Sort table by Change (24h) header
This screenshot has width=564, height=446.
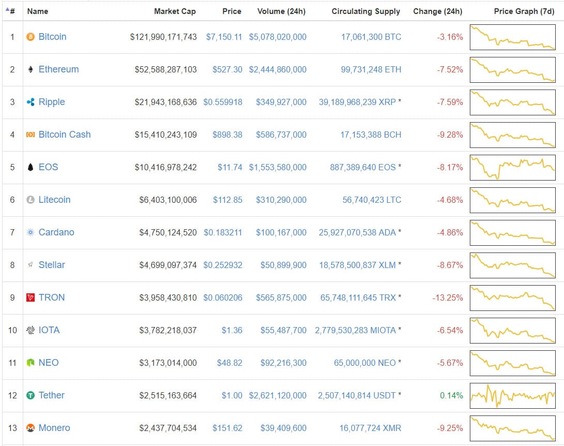[x=438, y=11]
